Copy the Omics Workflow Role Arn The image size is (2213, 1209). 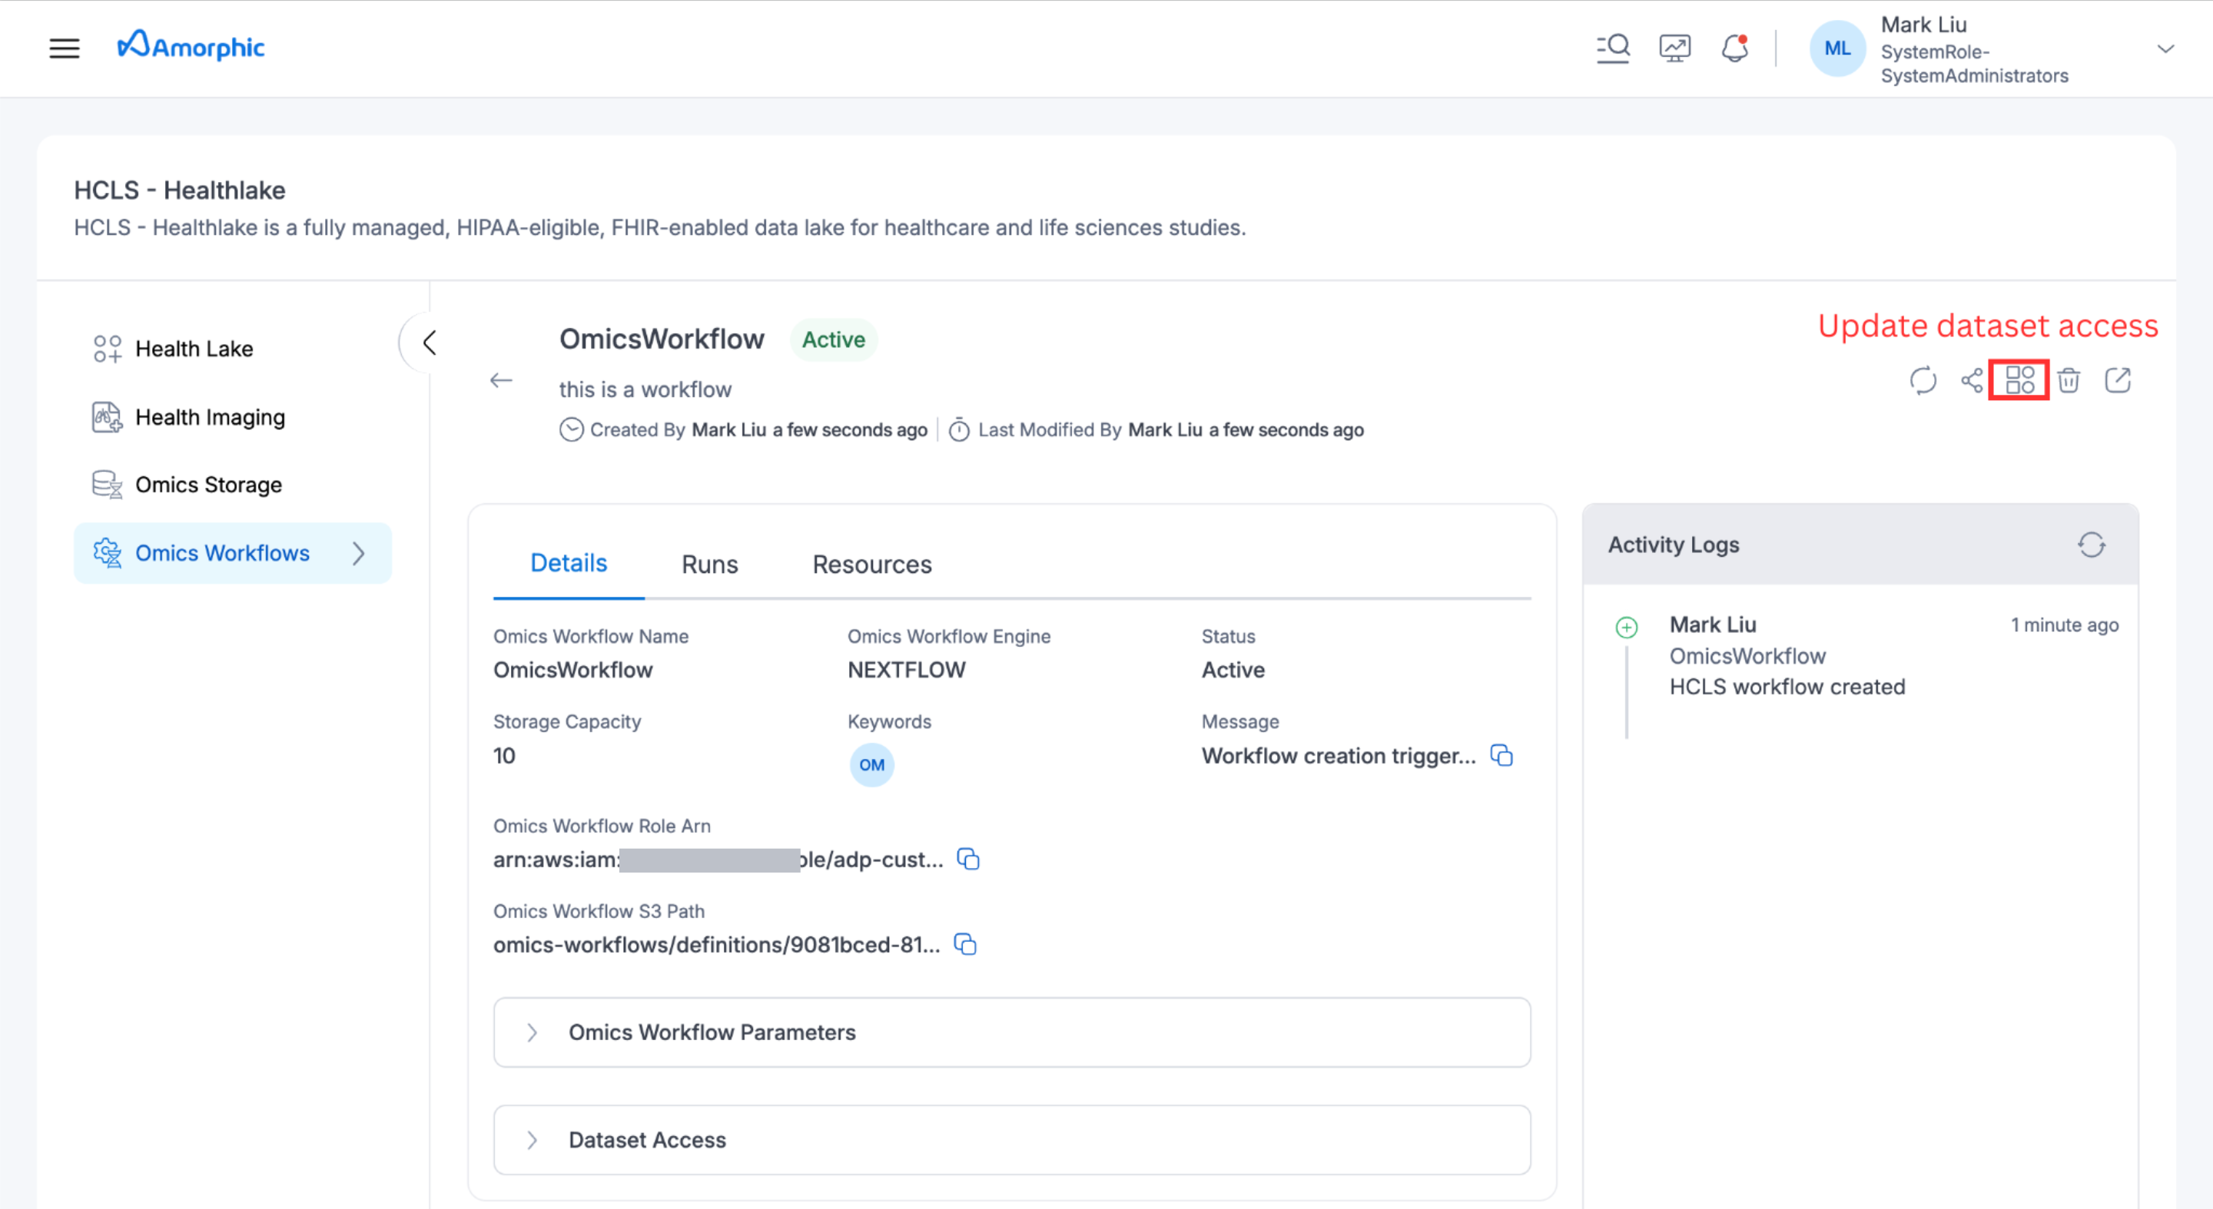coord(967,859)
